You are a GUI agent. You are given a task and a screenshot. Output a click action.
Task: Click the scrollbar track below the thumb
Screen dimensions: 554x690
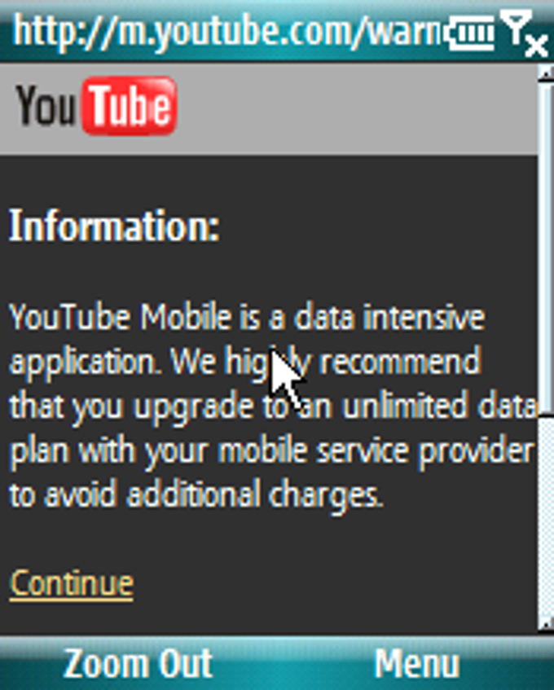[546, 515]
